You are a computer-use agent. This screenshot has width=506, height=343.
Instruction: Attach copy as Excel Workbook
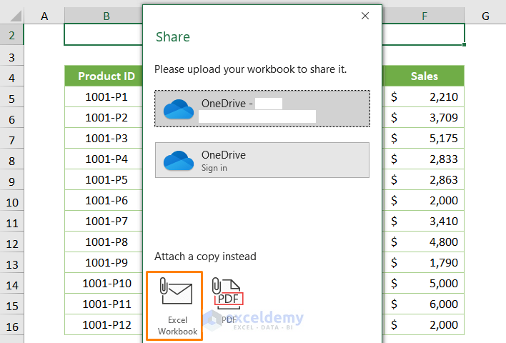coord(174,305)
